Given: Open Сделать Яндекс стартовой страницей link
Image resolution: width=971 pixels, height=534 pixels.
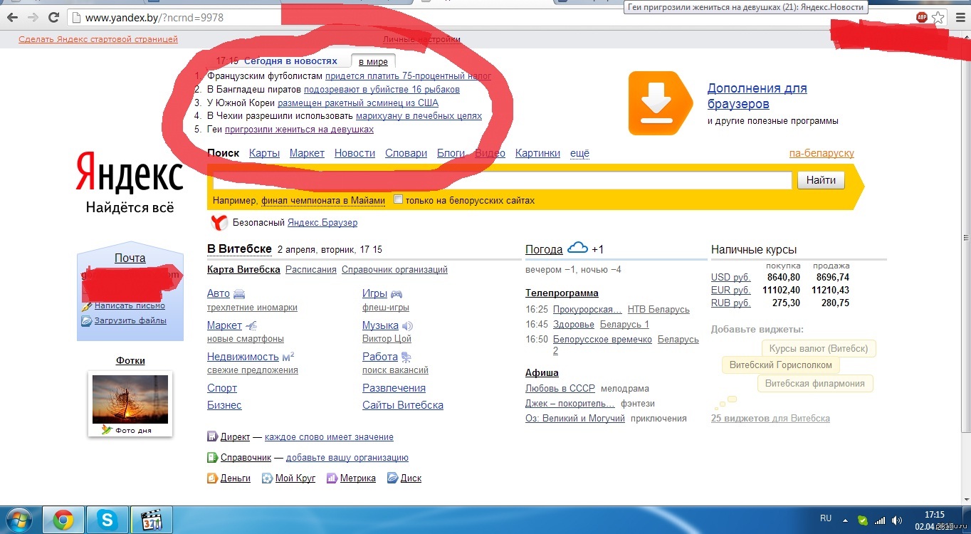Looking at the screenshot, I should pos(98,39).
